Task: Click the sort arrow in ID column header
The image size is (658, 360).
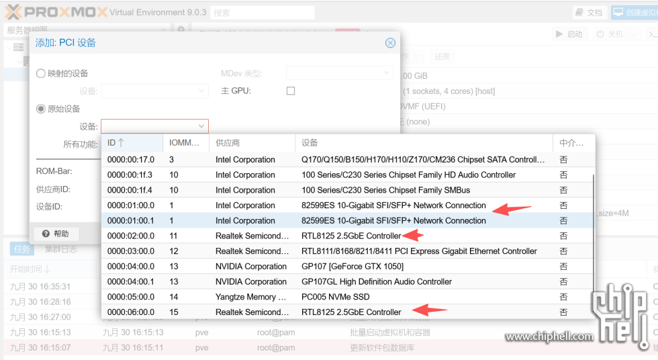Action: [x=122, y=143]
